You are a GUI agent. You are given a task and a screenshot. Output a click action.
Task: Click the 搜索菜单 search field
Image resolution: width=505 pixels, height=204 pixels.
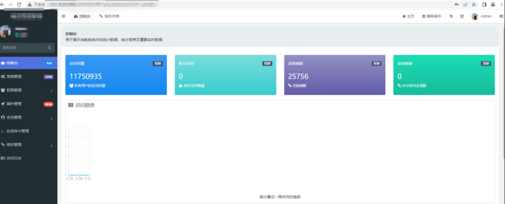[24, 48]
